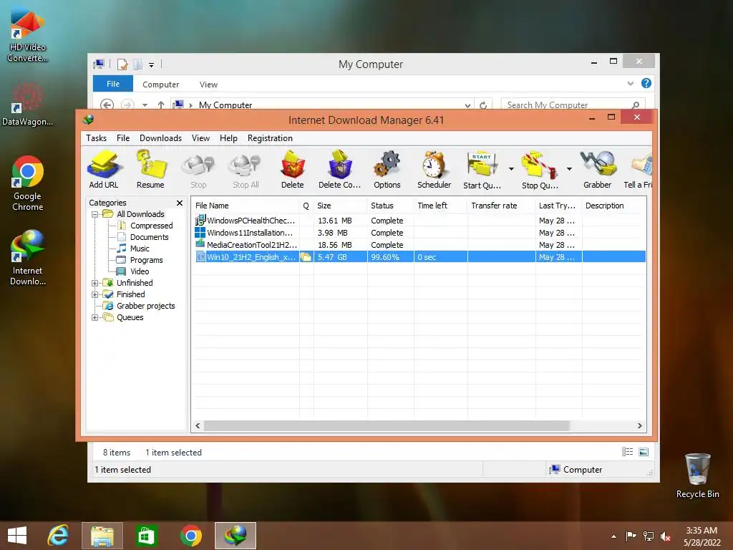The image size is (733, 550).
Task: Sort by Size column header
Action: pyautogui.click(x=340, y=206)
